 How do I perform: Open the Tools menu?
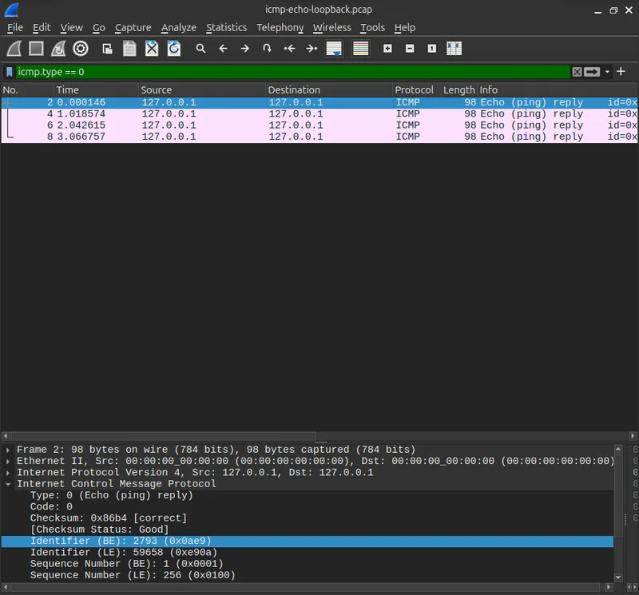(x=372, y=28)
